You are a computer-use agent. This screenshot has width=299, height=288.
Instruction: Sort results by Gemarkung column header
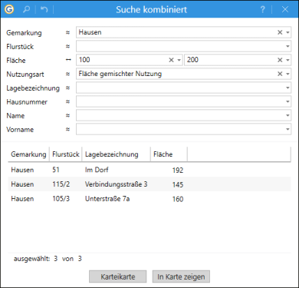coord(28,154)
